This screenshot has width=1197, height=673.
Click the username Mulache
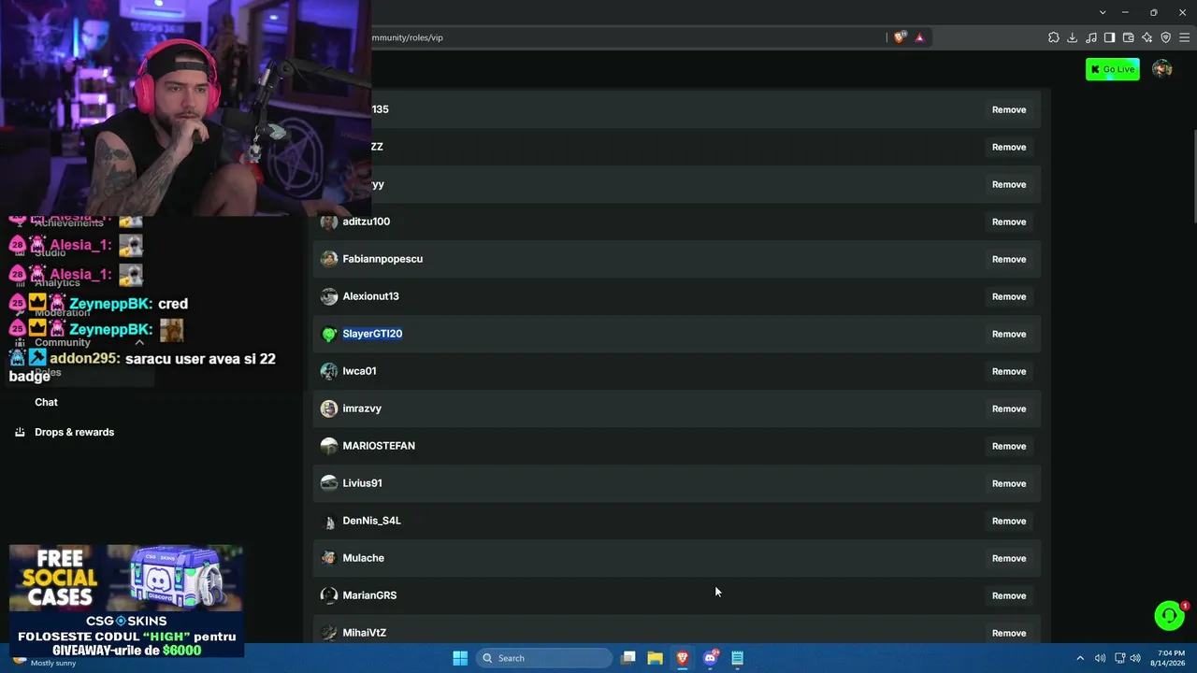click(364, 558)
